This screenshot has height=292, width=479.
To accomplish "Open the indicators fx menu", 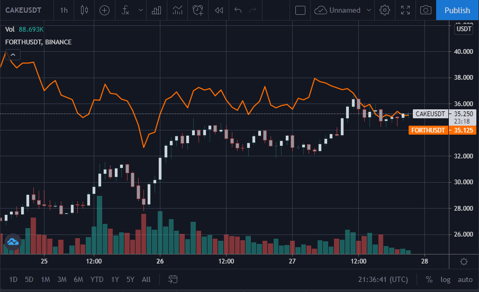I will 125,11.
